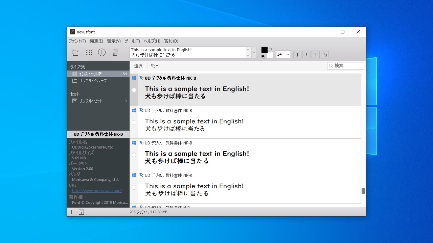The image size is (433, 243).
Task: Click the trash delete icon
Action: pos(115,52)
